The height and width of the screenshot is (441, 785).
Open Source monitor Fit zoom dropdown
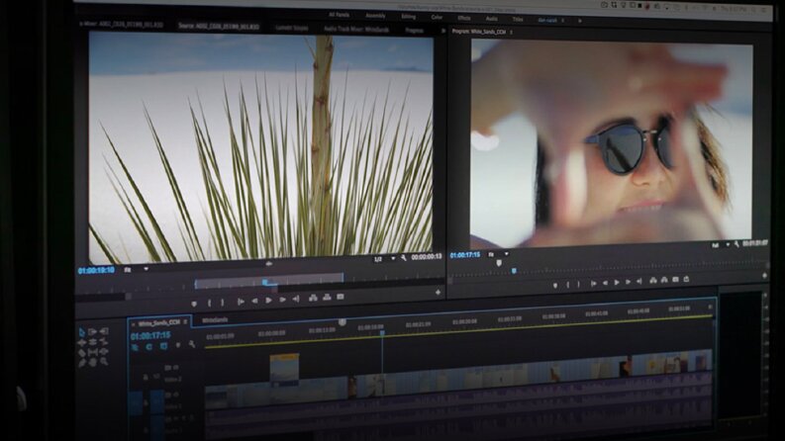point(137,269)
